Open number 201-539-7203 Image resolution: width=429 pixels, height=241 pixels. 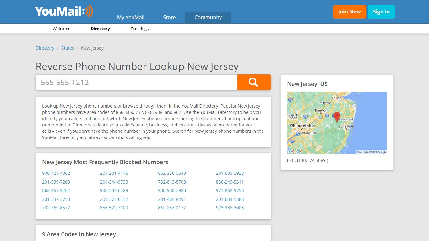pos(56,182)
